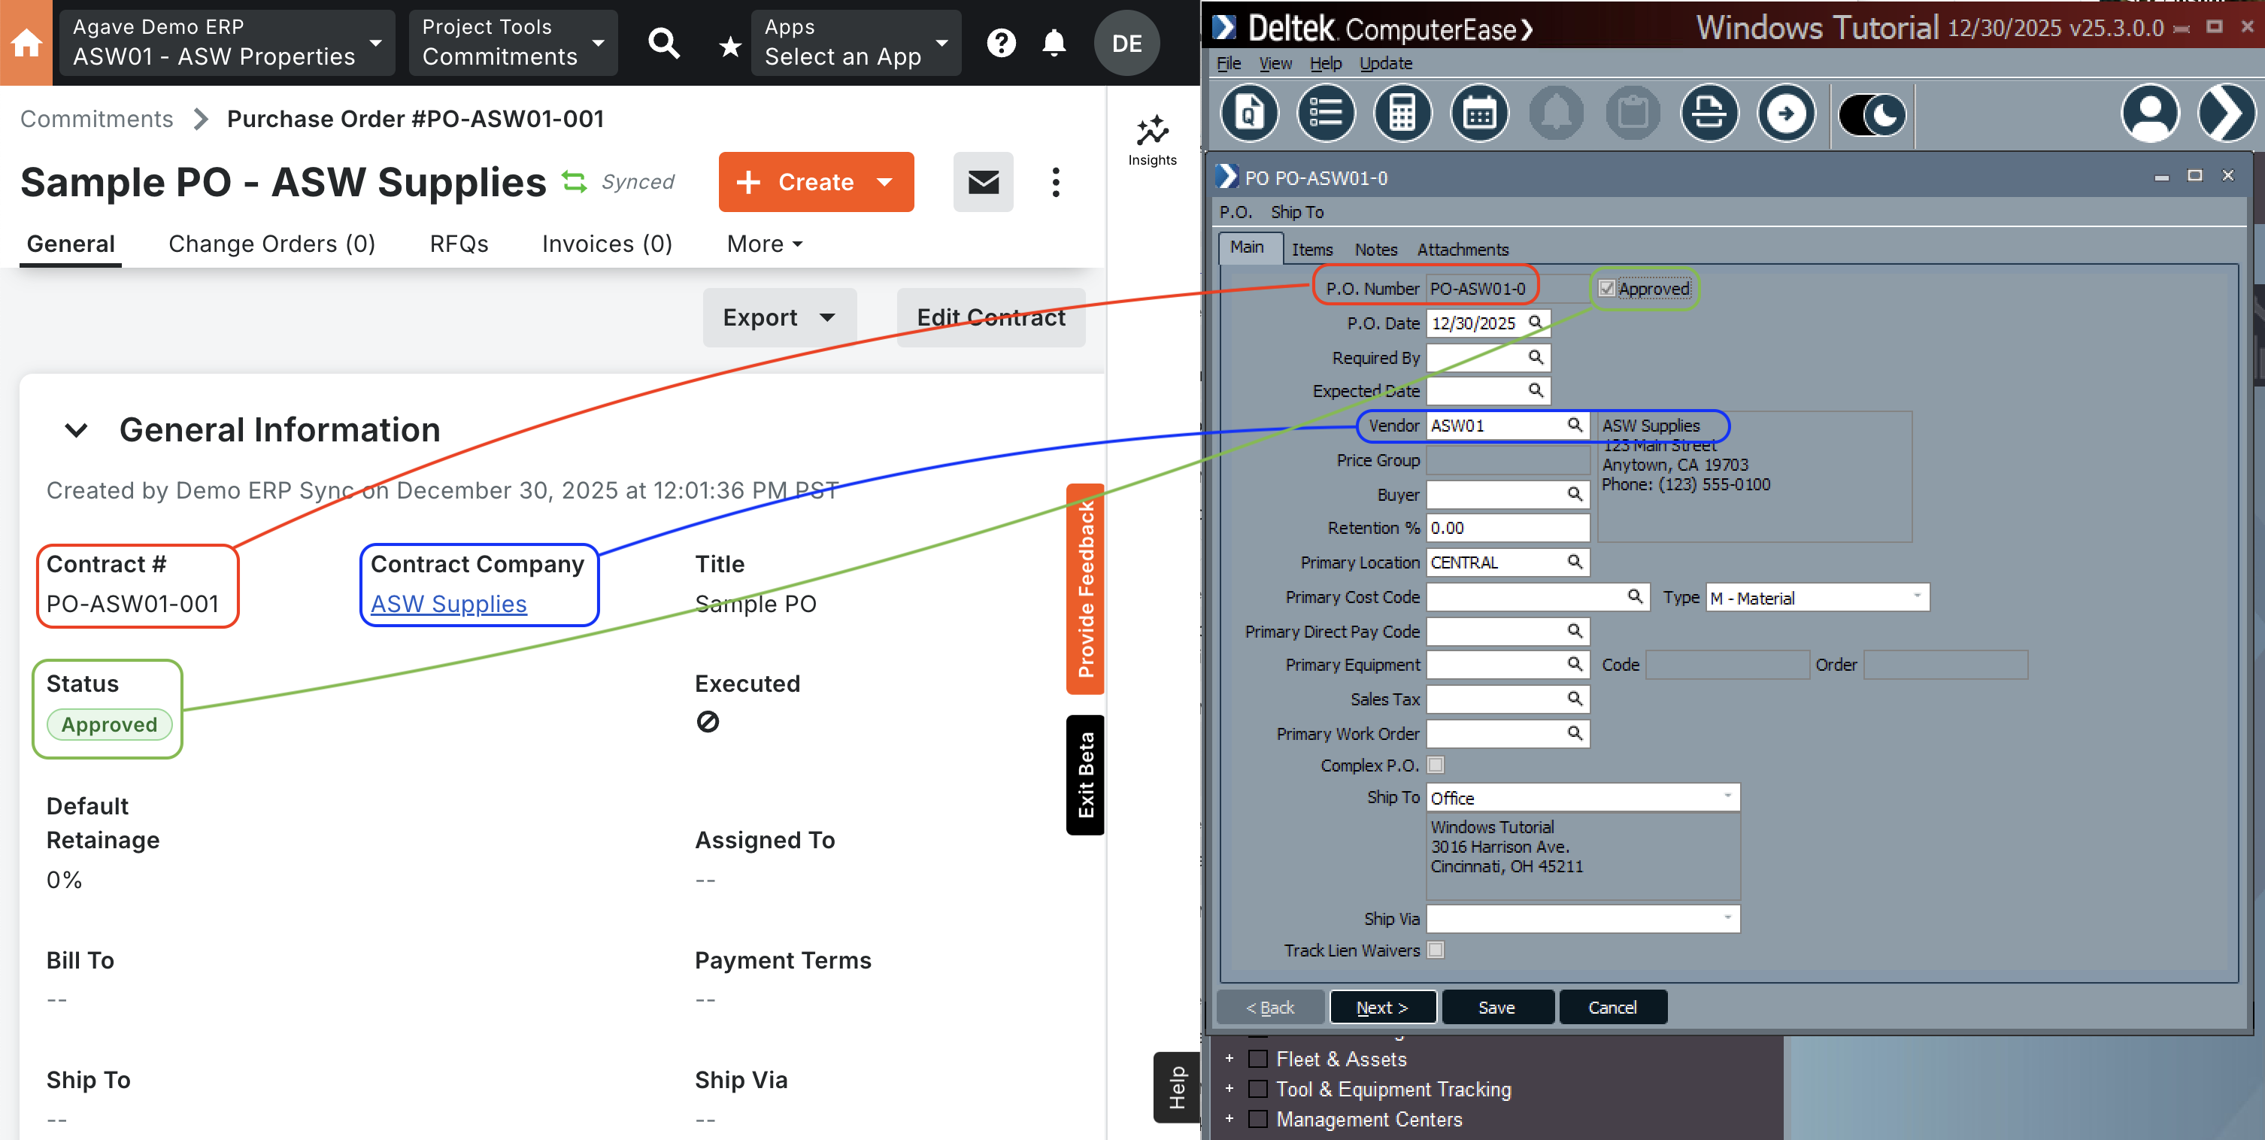Follow the ASW Supplies contract company link
This screenshot has width=2265, height=1140.
(x=448, y=604)
